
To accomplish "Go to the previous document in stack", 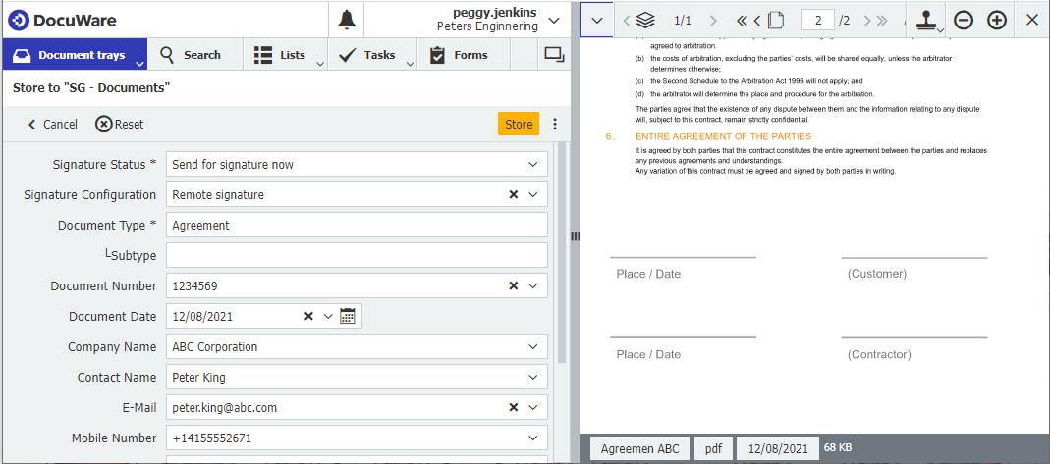I will point(627,20).
